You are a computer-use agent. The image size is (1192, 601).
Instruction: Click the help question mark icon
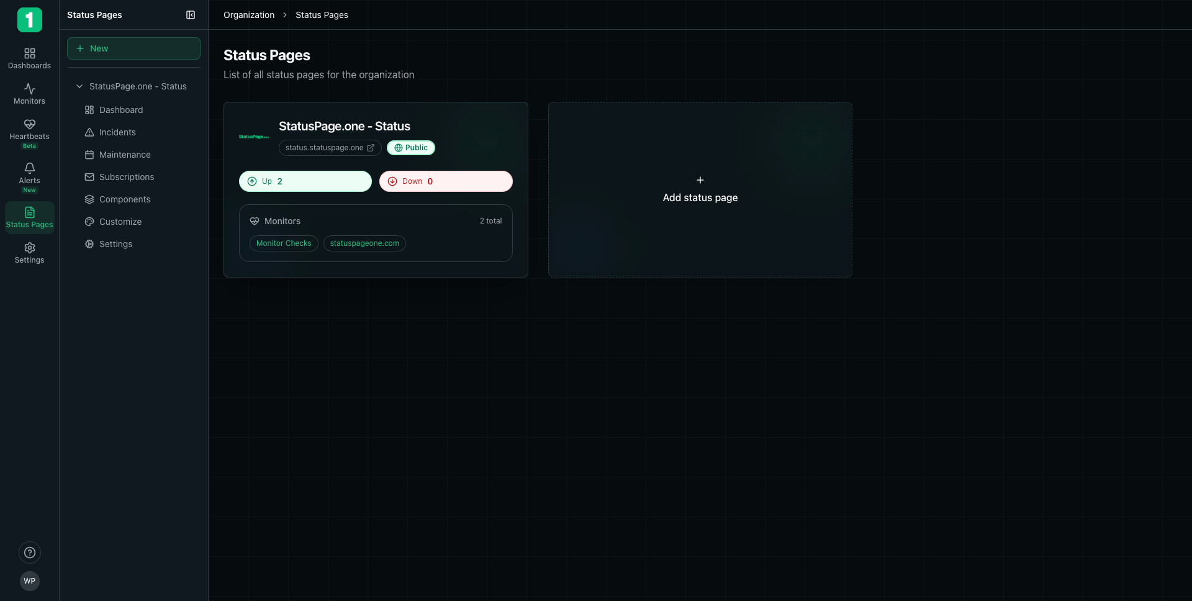tap(29, 553)
